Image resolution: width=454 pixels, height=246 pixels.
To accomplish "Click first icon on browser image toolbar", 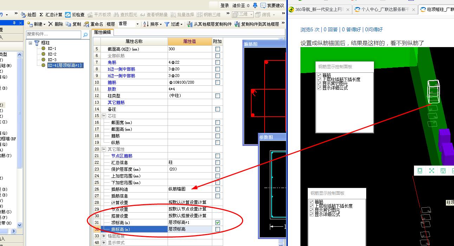I will point(420,171).
